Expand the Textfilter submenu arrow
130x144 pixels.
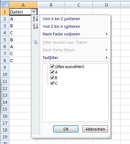pyautogui.click(x=107, y=57)
